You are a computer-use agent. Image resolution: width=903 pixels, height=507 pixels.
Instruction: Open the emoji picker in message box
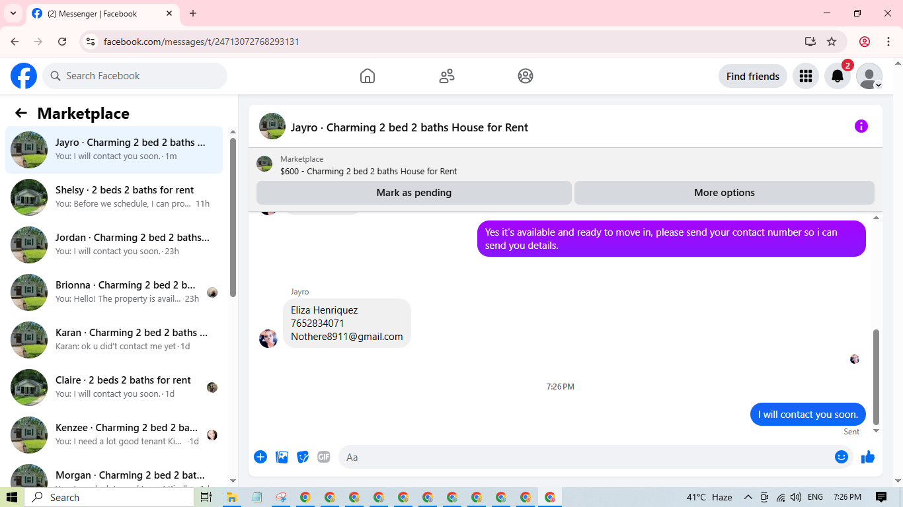click(x=841, y=457)
